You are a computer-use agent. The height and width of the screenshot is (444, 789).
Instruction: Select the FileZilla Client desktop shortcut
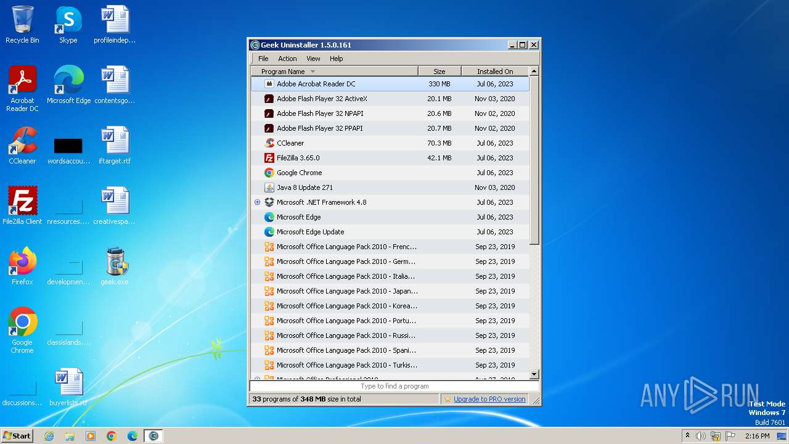click(x=22, y=206)
